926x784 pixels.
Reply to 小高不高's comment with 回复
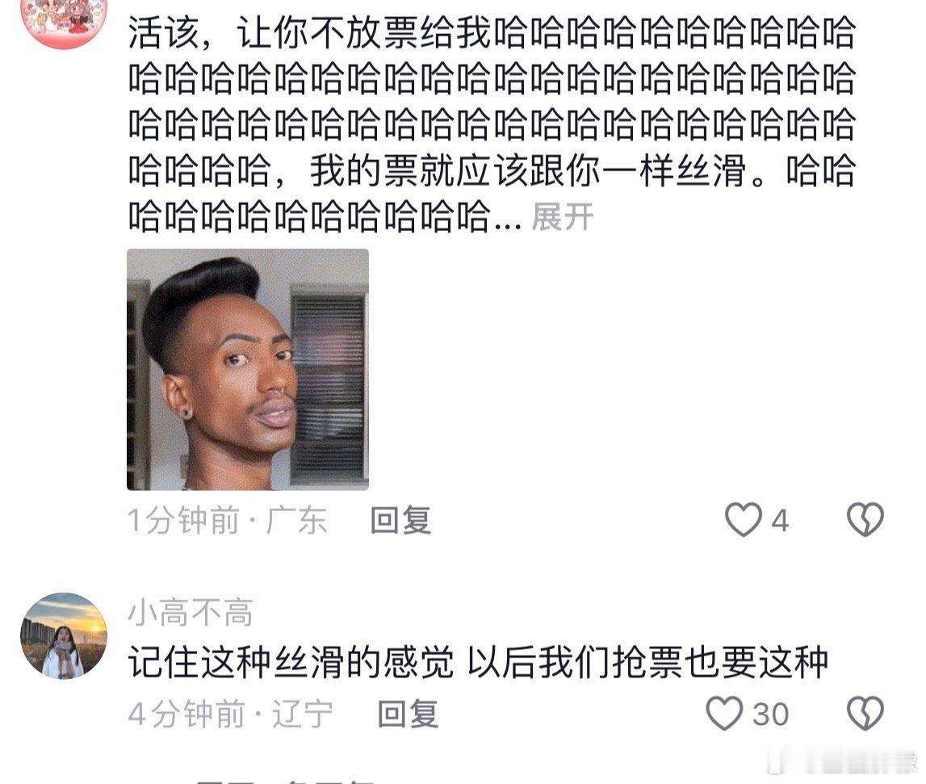(x=408, y=715)
